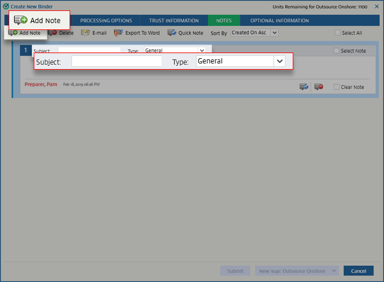The width and height of the screenshot is (384, 282).
Task: Check the Select All checkbox
Action: tap(338, 33)
